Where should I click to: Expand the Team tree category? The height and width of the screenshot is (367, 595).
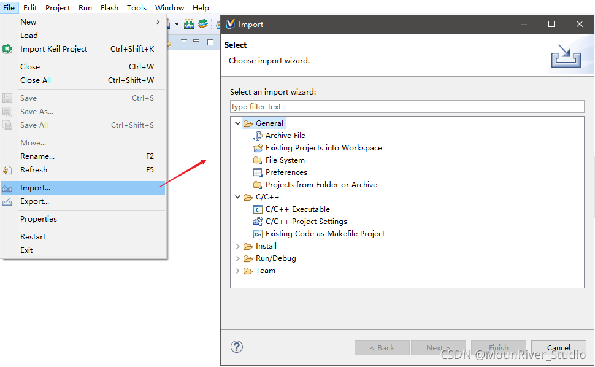tap(237, 271)
